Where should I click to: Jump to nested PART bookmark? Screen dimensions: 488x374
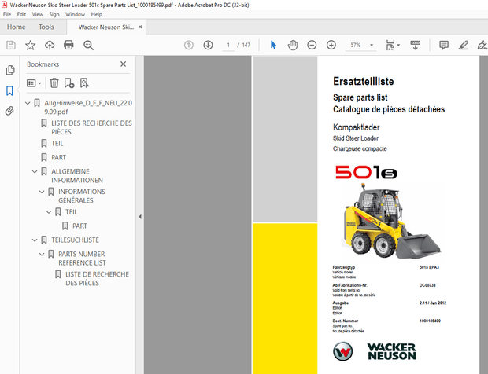coord(79,225)
